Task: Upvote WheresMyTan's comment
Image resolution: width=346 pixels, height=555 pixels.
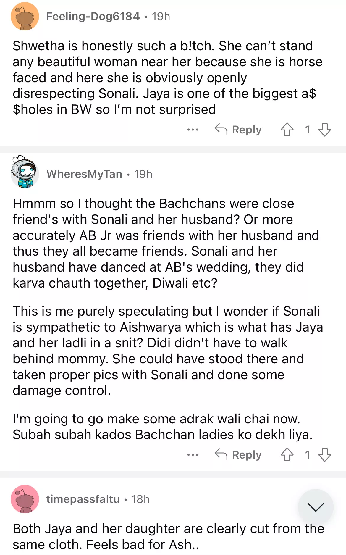Action: point(287,455)
